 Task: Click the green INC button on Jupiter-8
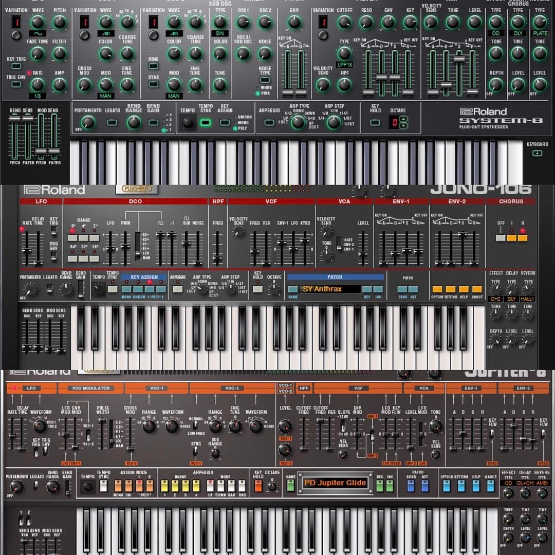coord(390,486)
